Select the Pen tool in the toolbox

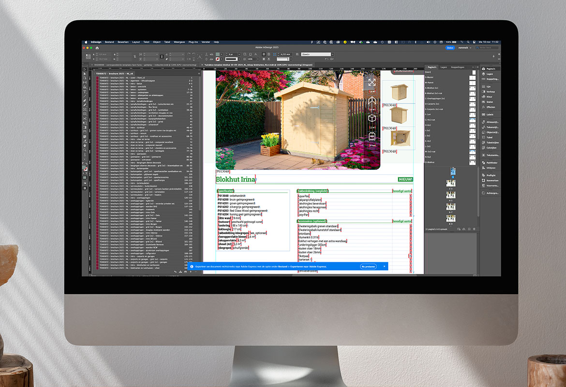85,100
